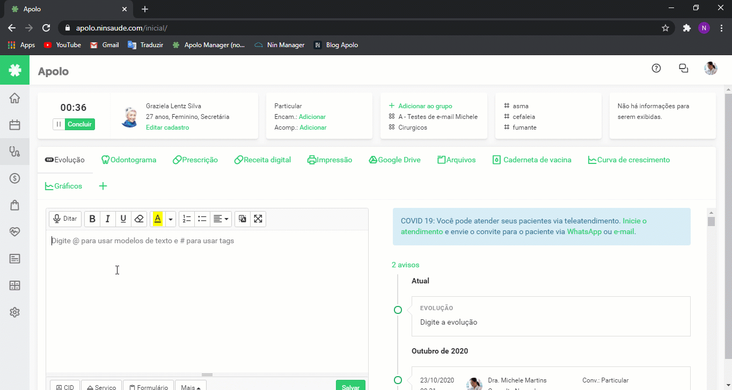The image size is (732, 390).
Task: Open the dashboard grid icon in sidebar
Action: 14,286
